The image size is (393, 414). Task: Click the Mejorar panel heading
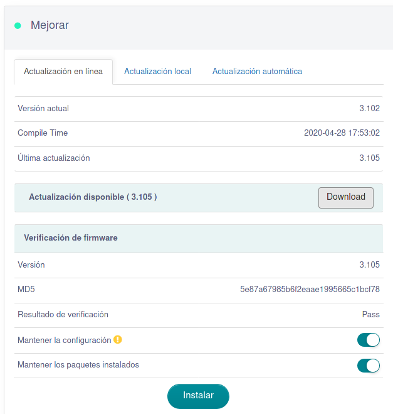50,26
